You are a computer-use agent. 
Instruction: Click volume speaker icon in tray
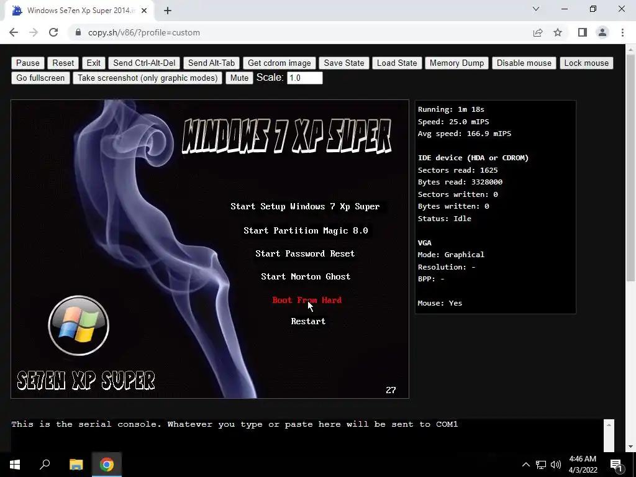556,465
